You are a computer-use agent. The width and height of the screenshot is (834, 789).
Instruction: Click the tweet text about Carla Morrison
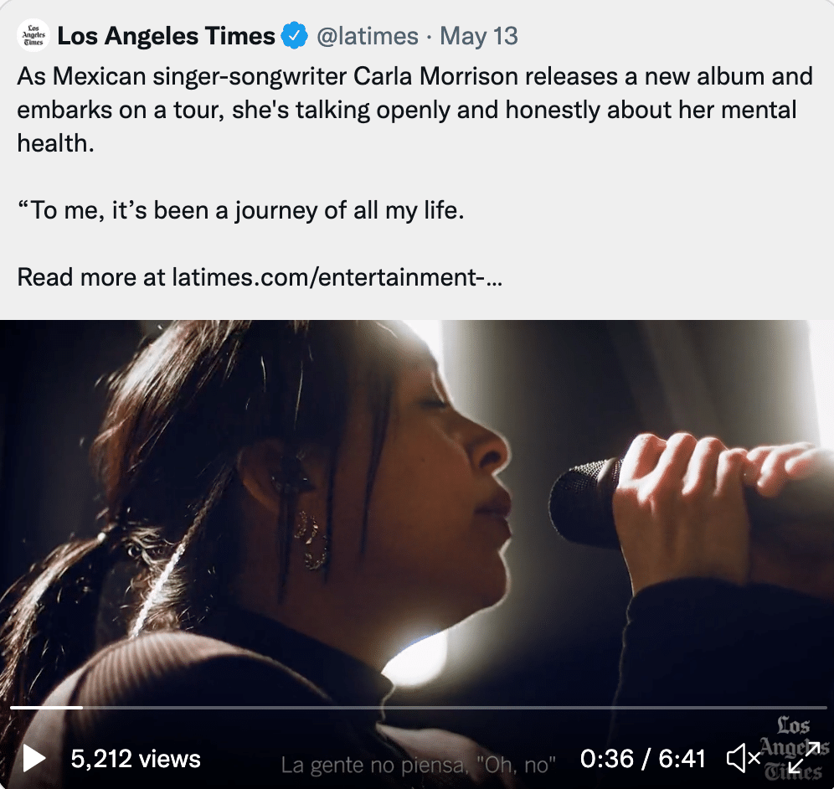(414, 110)
